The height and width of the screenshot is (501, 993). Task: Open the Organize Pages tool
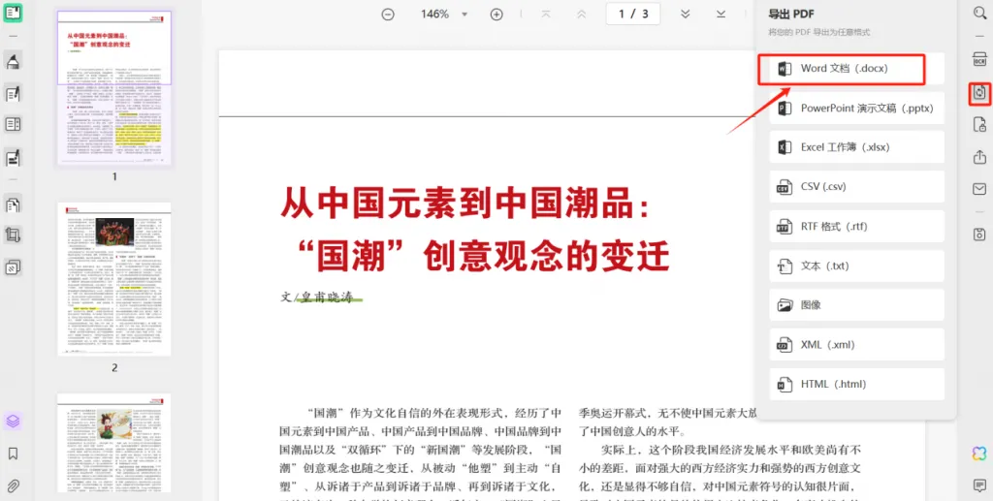13,205
